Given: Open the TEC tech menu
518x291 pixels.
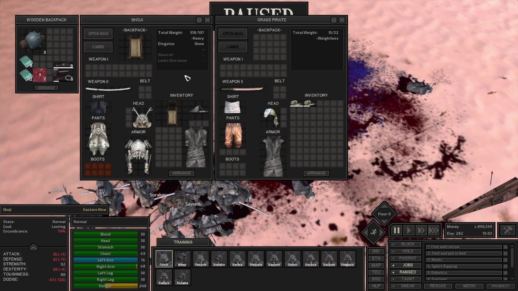Looking at the screenshot, I should coord(376,272).
